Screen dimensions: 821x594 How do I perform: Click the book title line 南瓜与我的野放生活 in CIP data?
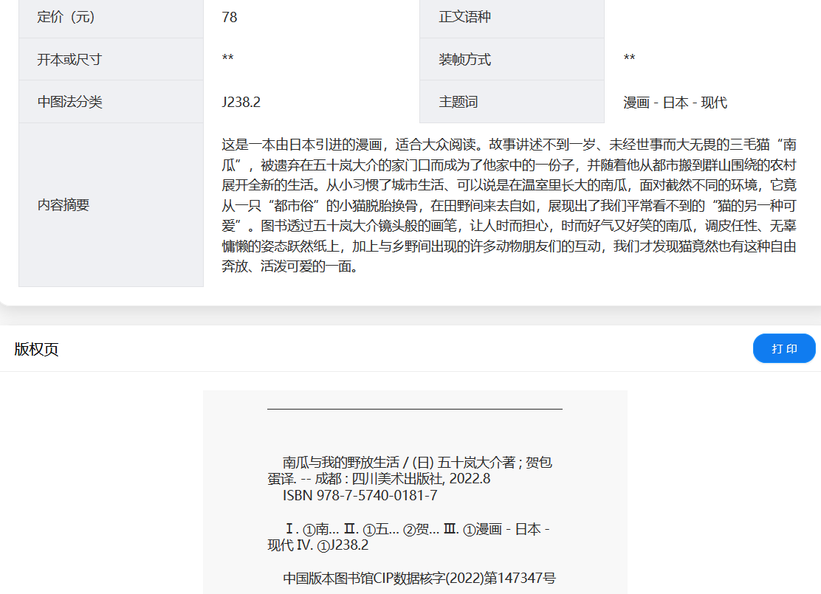coord(340,463)
